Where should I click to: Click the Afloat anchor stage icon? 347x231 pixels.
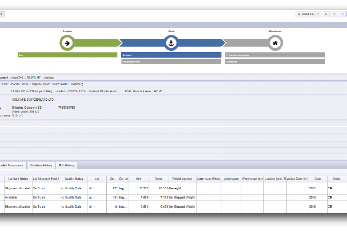171,43
